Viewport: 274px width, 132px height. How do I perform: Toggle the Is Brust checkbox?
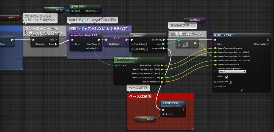pyautogui.click(x=227, y=77)
